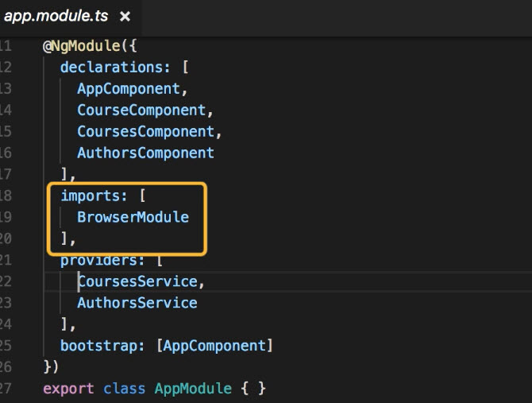Image resolution: width=532 pixels, height=403 pixels.
Task: Click the CoursesService provider
Action: (137, 281)
